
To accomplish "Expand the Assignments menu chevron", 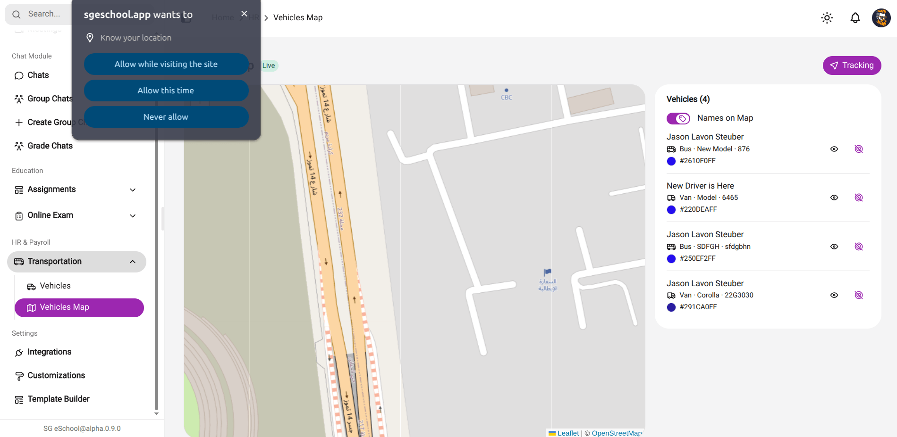I will 133,190.
